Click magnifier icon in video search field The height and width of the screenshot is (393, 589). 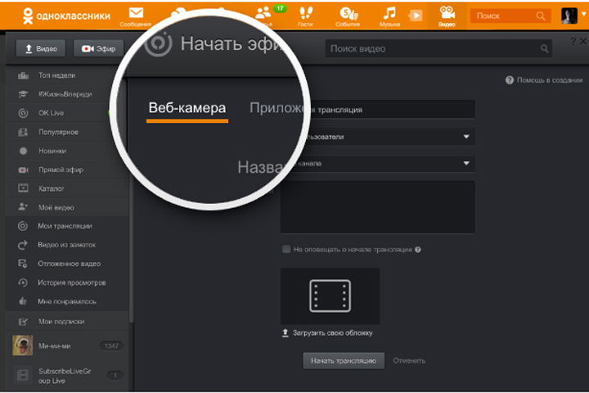pos(545,49)
